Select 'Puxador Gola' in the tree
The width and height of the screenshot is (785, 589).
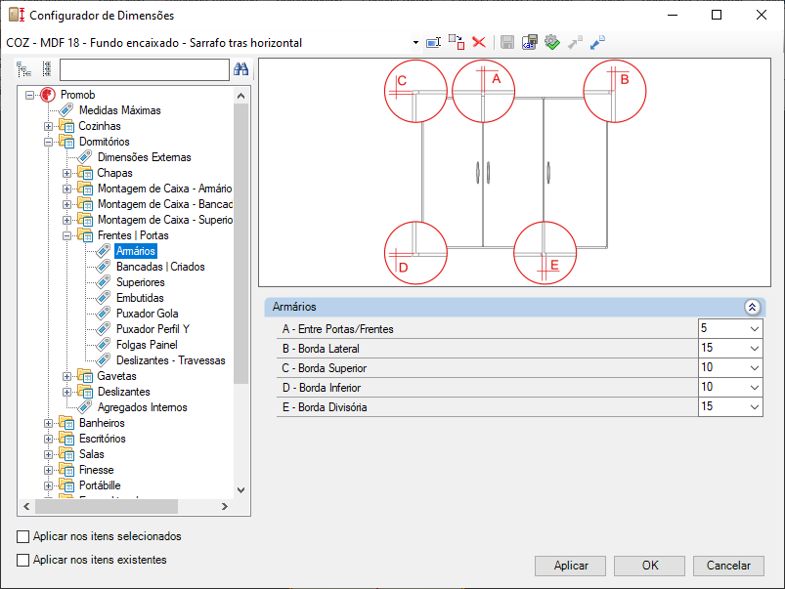pyautogui.click(x=147, y=314)
